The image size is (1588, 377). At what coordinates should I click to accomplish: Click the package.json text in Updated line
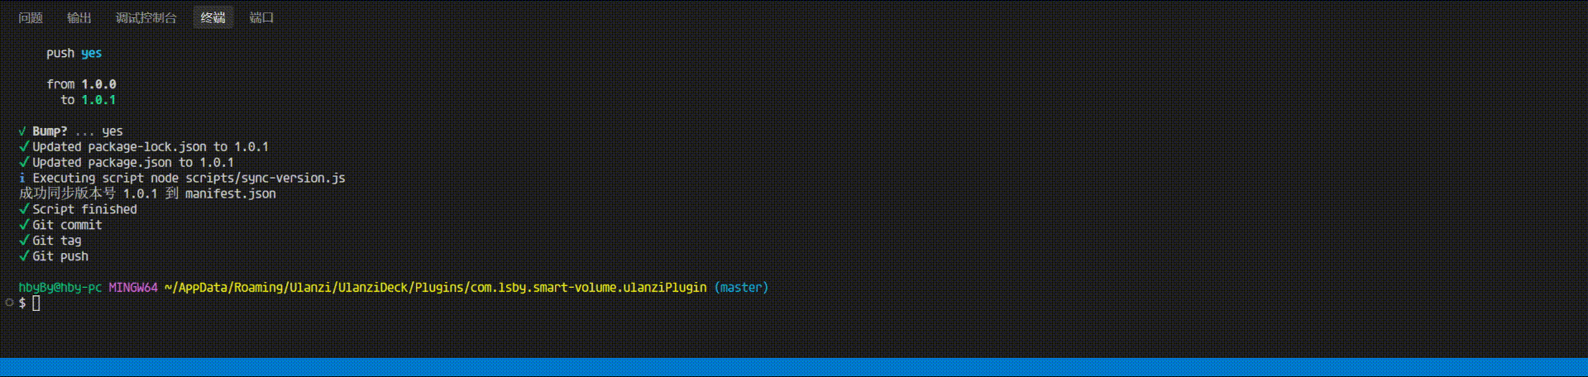click(130, 162)
